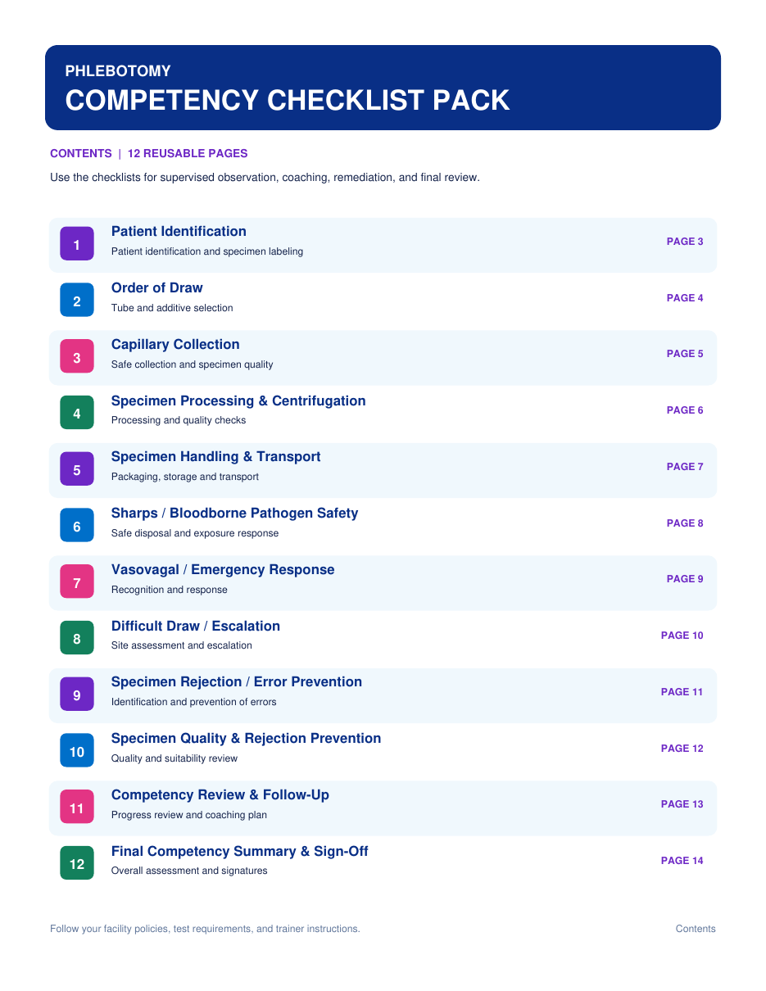This screenshot has height=991, width=766.
Task: Click the green number 4 badge
Action: tap(77, 414)
